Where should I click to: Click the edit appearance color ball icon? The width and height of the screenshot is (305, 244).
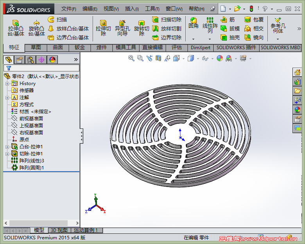click(220, 58)
